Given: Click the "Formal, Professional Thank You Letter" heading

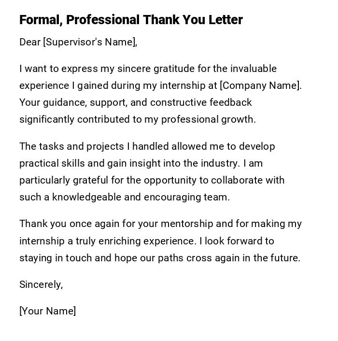Looking at the screenshot, I should pyautogui.click(x=131, y=20).
